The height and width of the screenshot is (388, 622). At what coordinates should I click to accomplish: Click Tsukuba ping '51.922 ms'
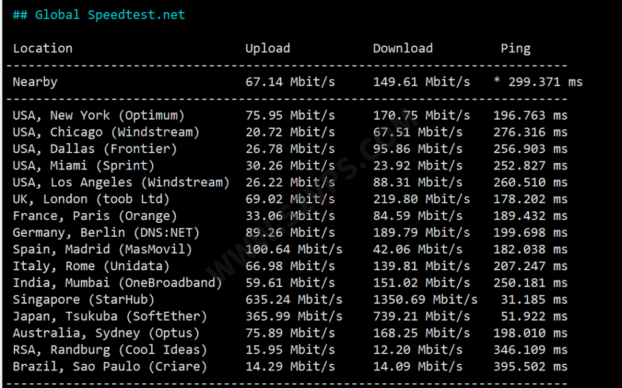point(535,316)
